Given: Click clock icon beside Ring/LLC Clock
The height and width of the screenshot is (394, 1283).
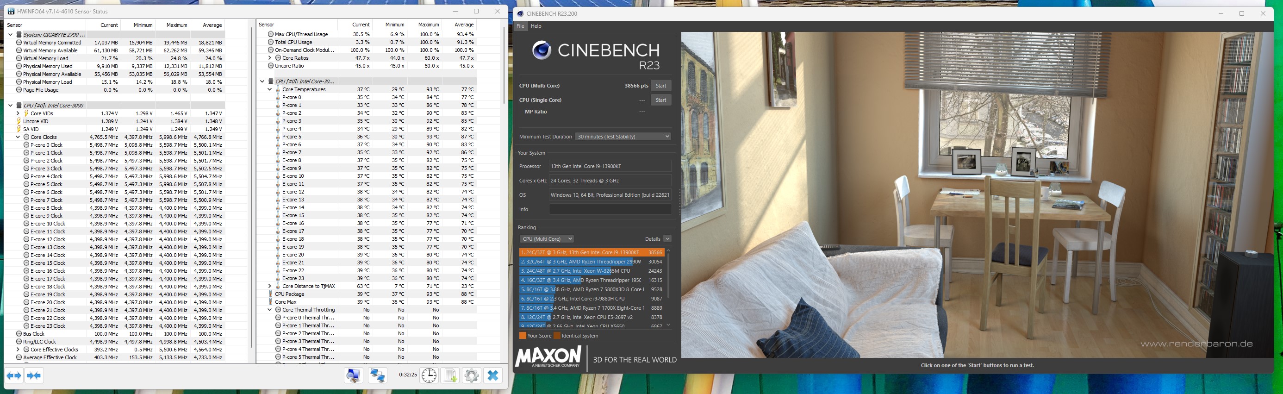Looking at the screenshot, I should [x=19, y=342].
